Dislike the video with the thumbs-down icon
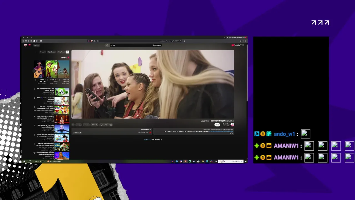This screenshot has height=200, width=355. click(102, 125)
